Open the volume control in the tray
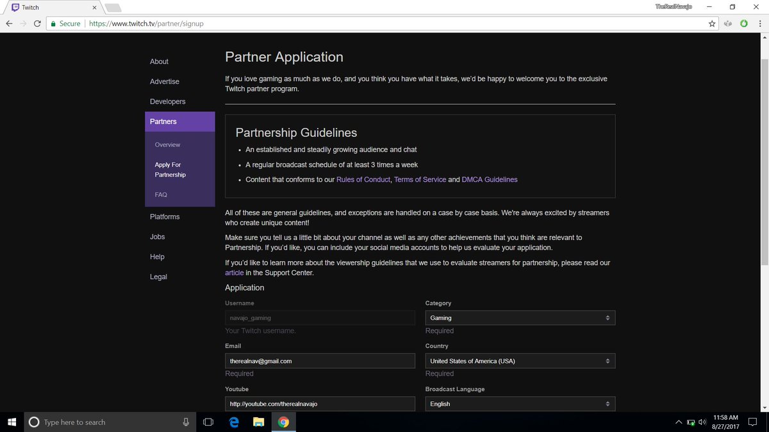 click(702, 422)
